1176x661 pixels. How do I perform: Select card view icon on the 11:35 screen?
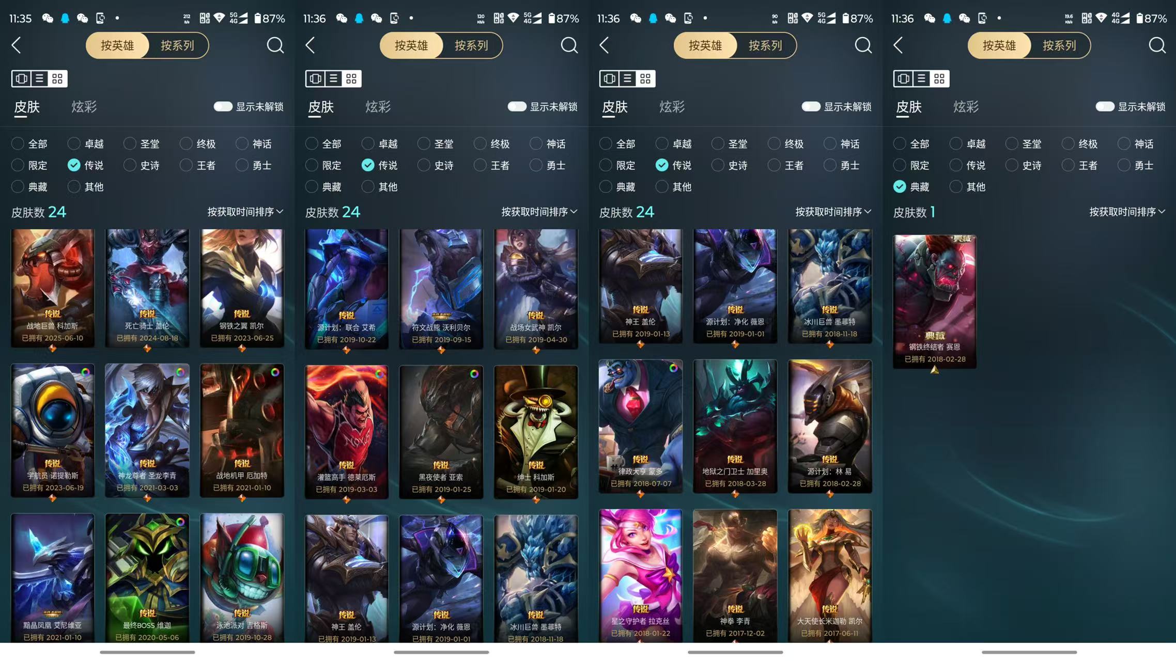click(21, 78)
